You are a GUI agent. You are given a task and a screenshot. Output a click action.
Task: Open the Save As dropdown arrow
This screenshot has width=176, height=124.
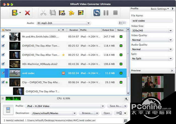[125, 106]
